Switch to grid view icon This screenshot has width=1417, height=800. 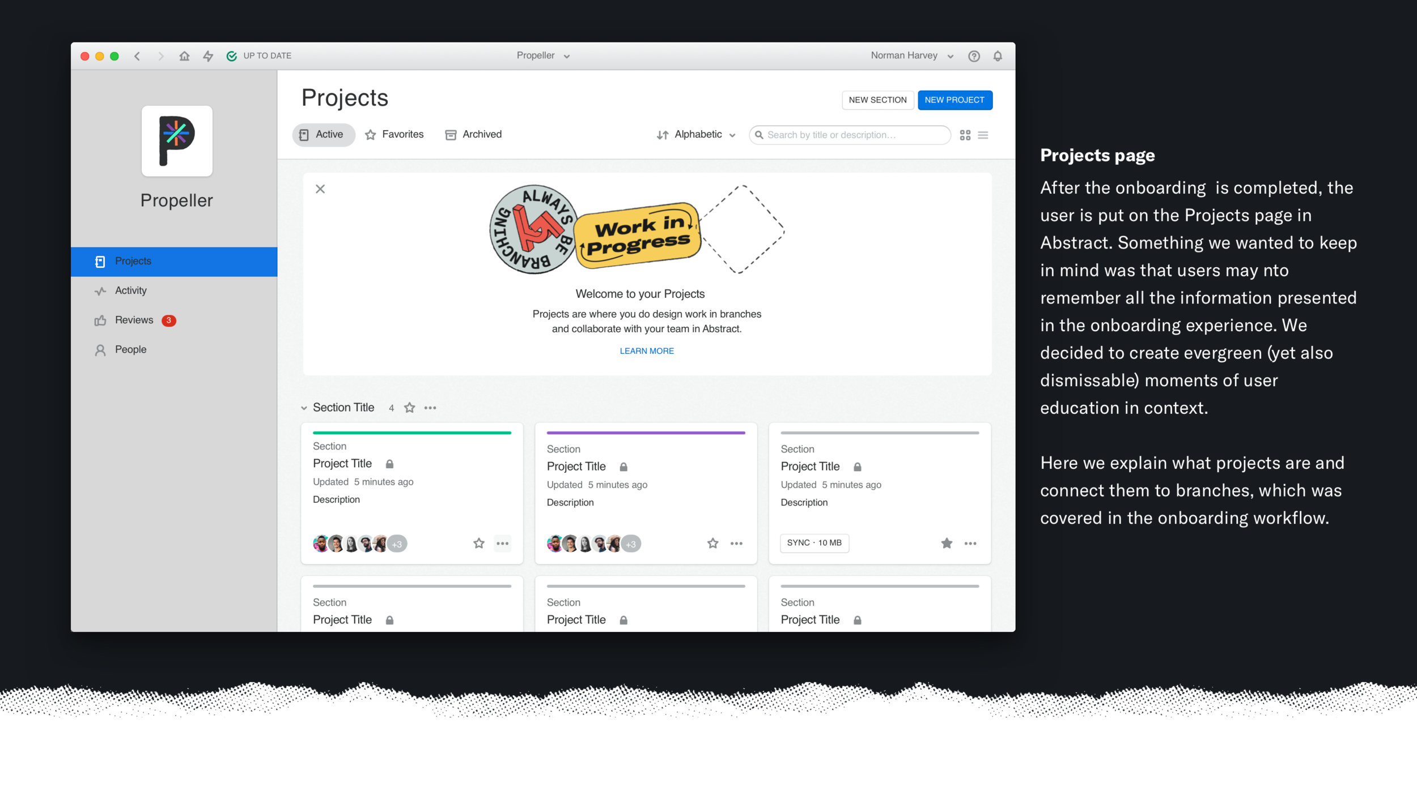[965, 135]
